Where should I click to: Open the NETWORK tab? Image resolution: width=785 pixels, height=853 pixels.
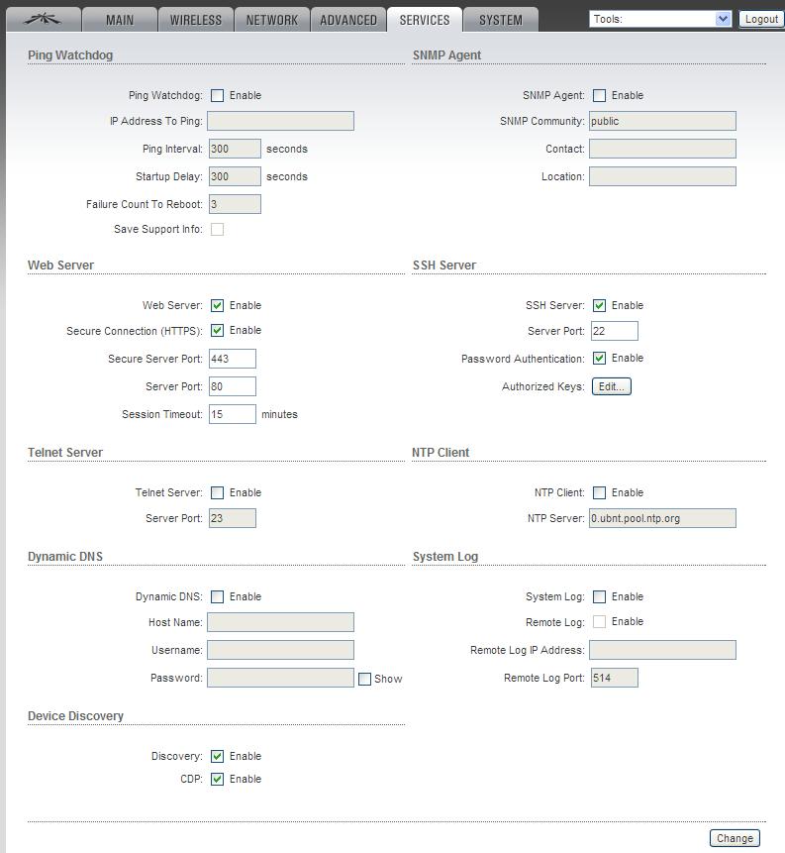point(272,20)
